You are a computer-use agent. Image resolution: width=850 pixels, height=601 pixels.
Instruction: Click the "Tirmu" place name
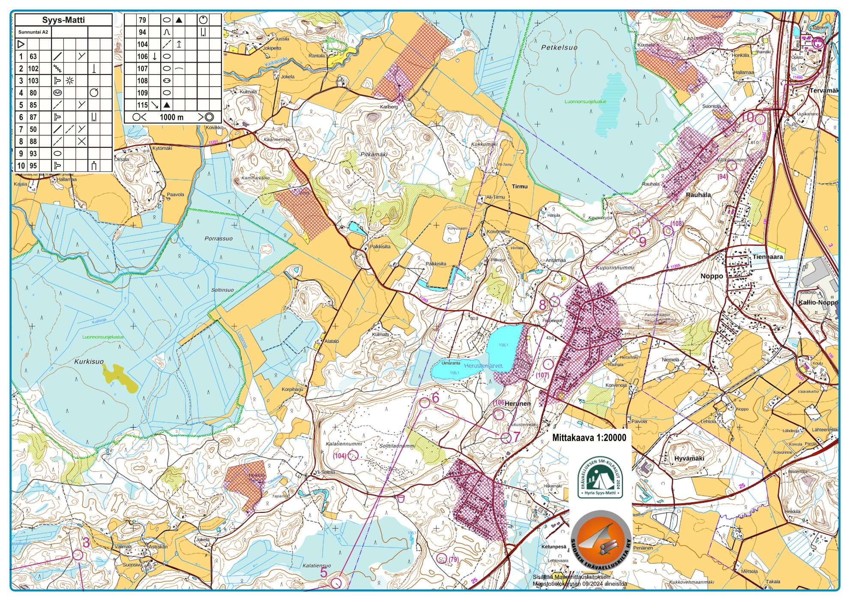(x=520, y=186)
